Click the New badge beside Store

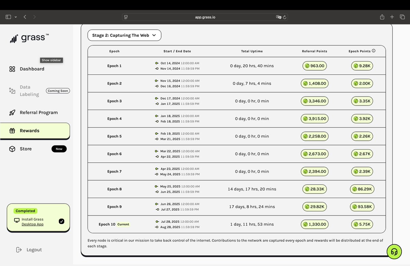coord(59,149)
